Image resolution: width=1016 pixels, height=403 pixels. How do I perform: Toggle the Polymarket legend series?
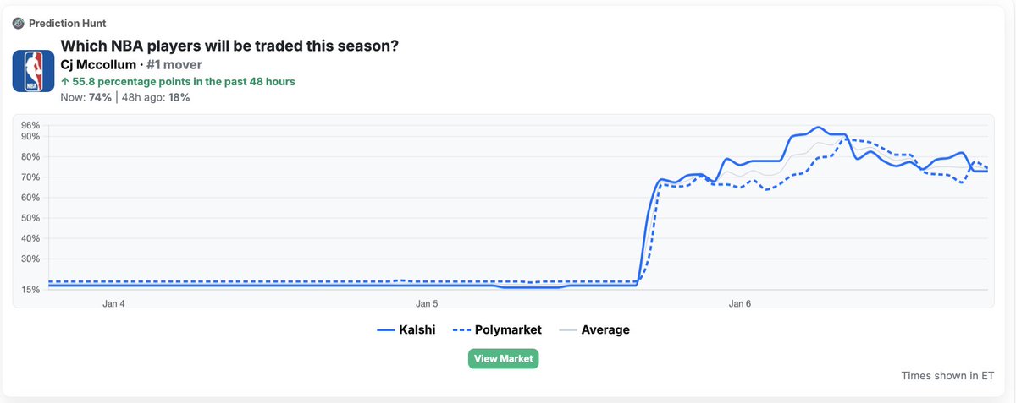497,329
